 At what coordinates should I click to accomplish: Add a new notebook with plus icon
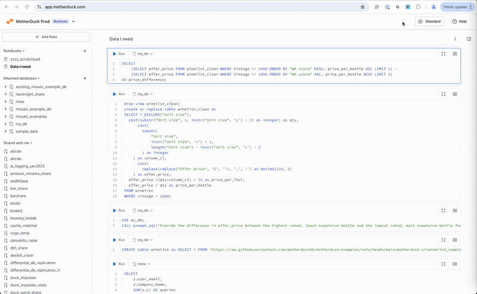click(85, 51)
